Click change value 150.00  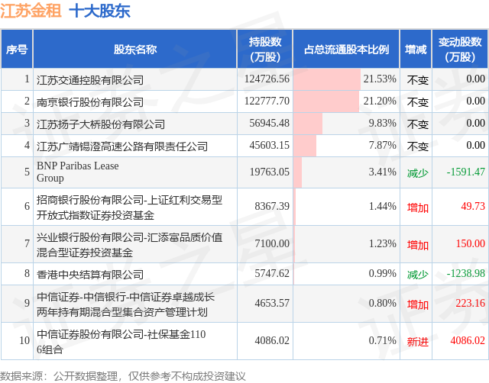pos(471,243)
